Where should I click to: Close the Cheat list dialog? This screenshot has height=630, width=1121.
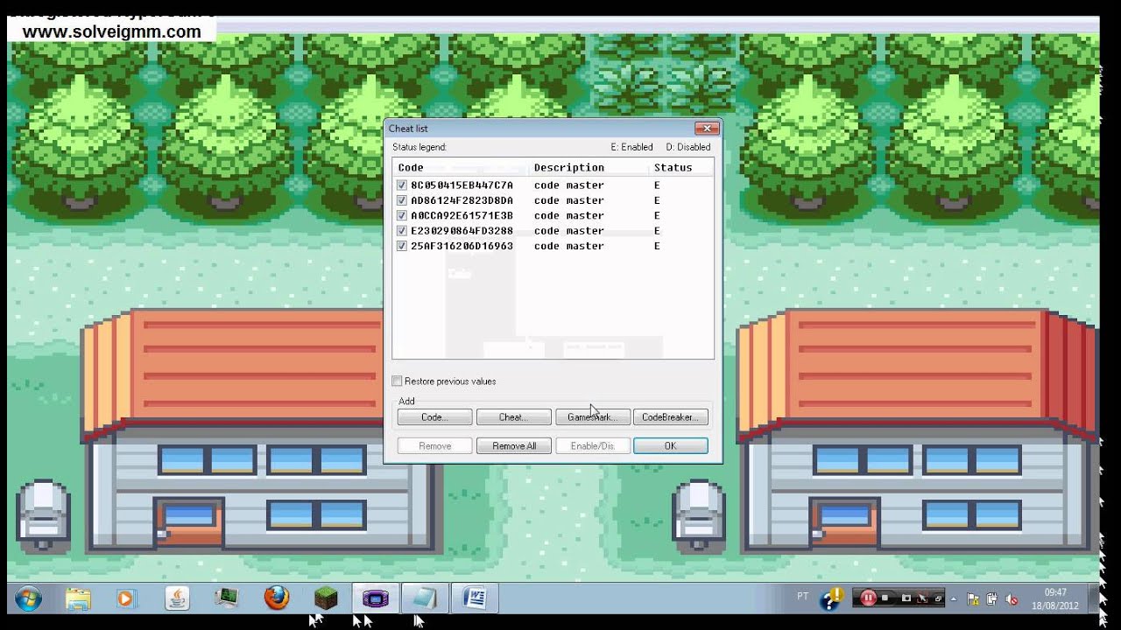pos(707,129)
